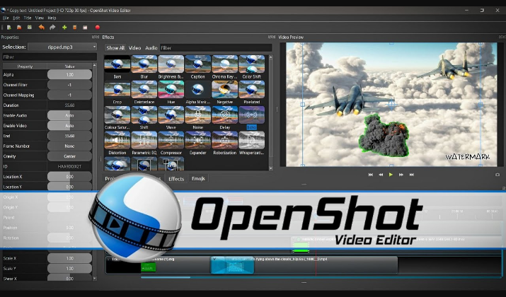Viewport: 506px width, 297px height.
Task: Open the Frame Number None value
Action: [69, 146]
